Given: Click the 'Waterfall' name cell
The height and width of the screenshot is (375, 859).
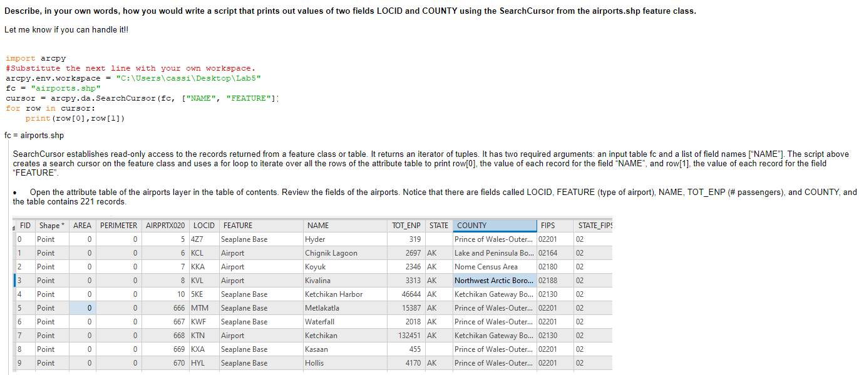Looking at the screenshot, I should pos(346,322).
